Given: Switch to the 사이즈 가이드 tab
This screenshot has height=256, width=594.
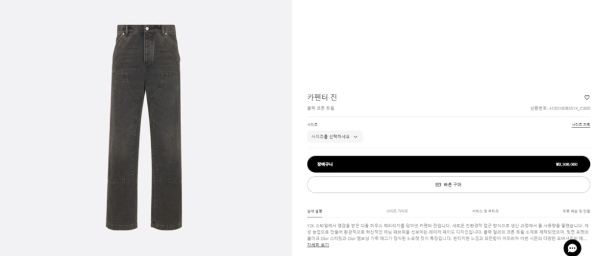Looking at the screenshot, I should 397,211.
